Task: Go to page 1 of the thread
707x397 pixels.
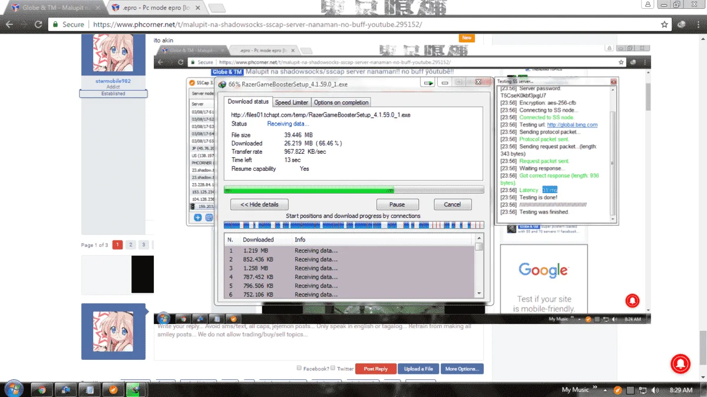Action: (x=117, y=244)
